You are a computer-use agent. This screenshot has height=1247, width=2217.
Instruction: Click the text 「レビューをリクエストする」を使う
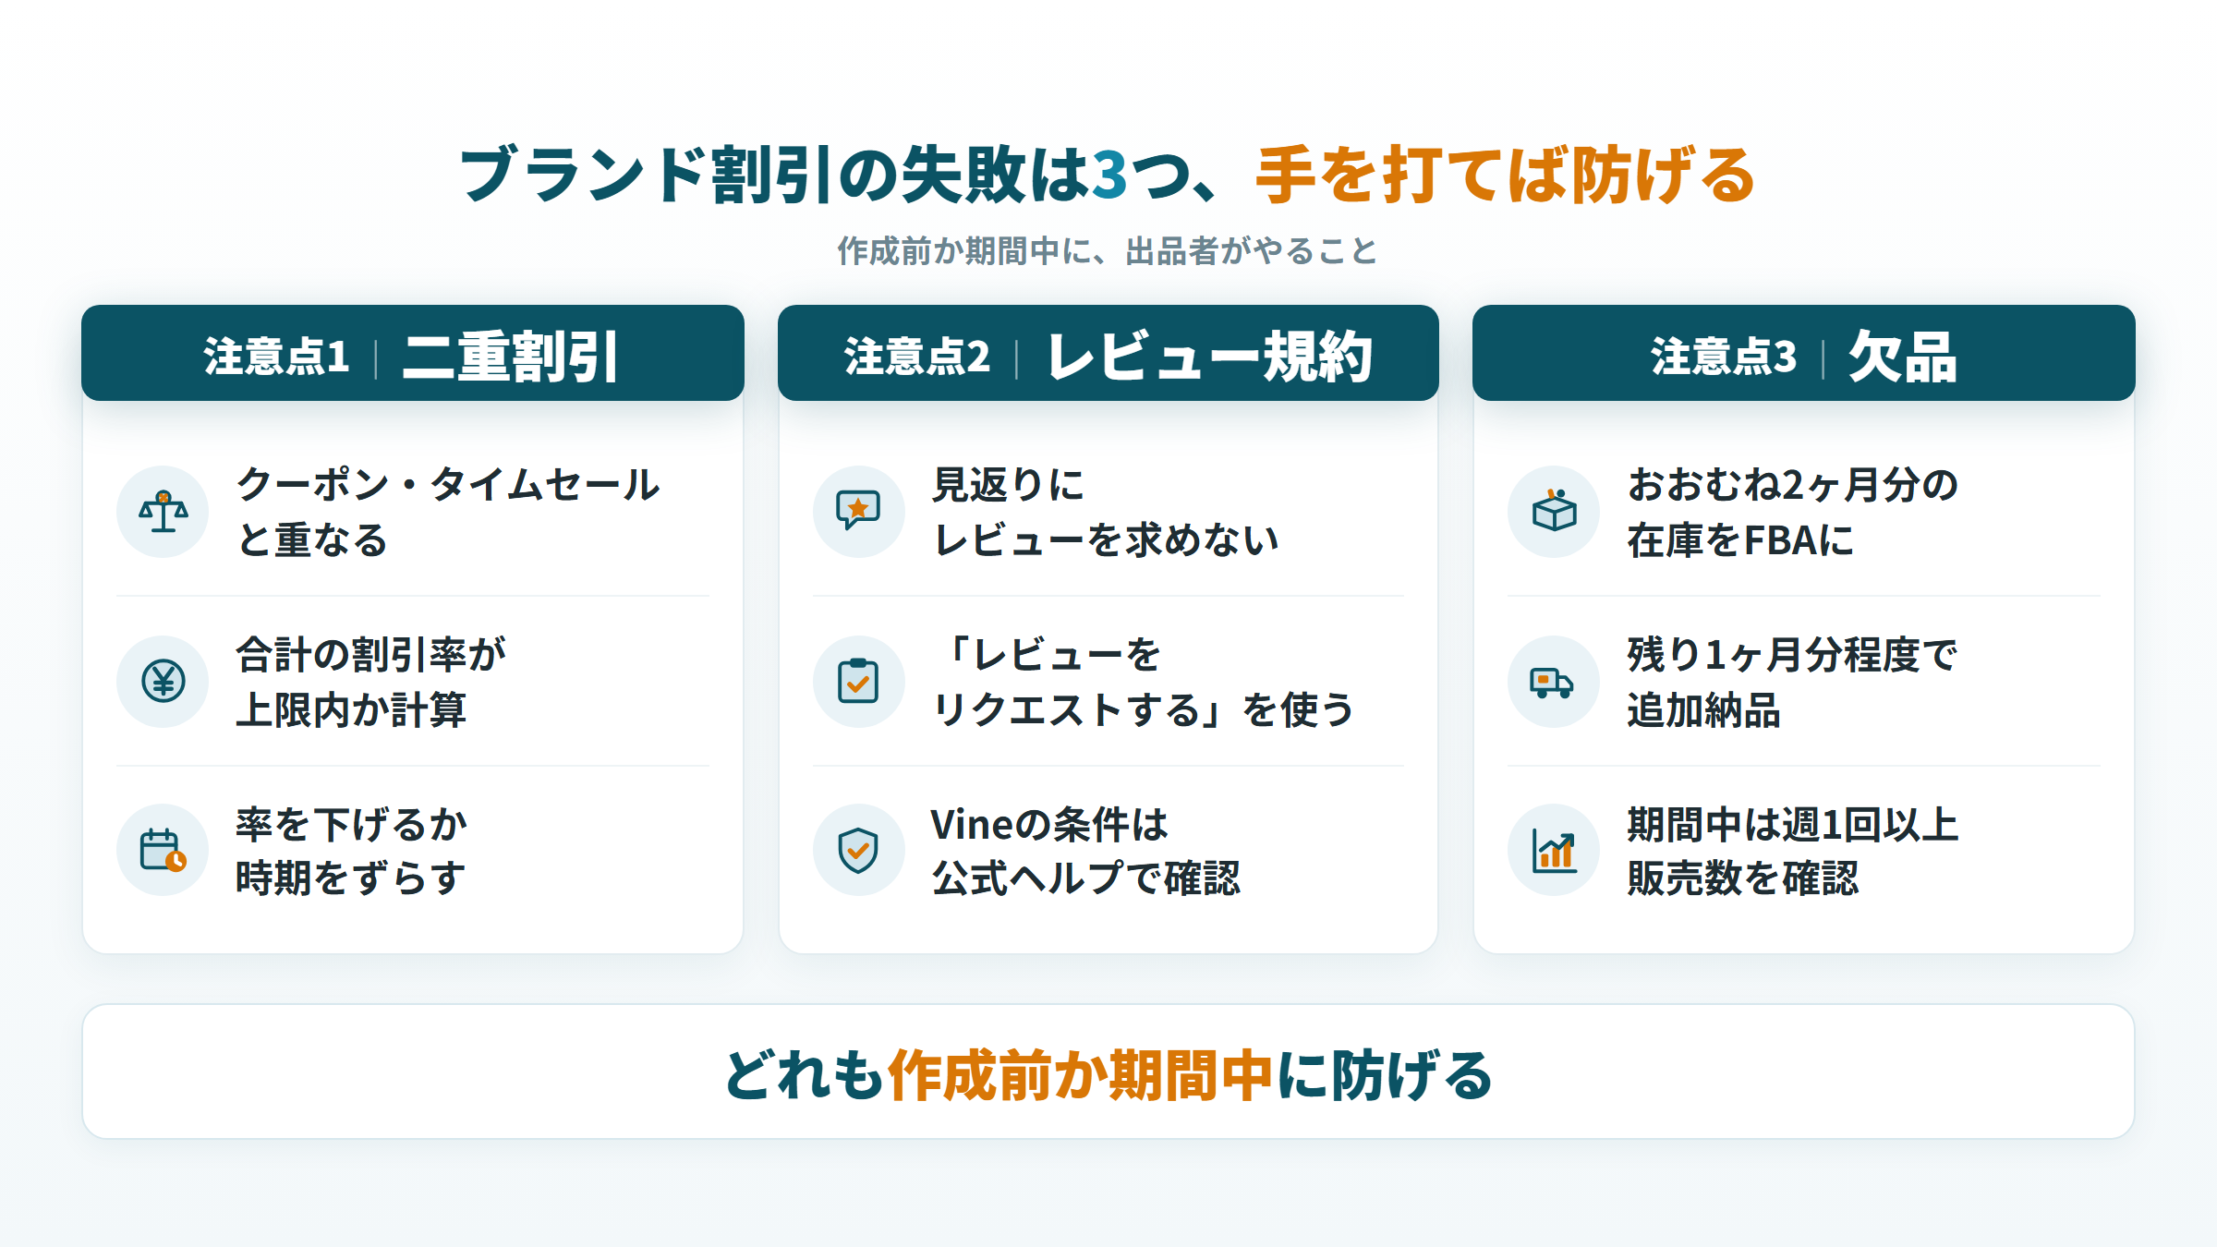pos(1143,682)
